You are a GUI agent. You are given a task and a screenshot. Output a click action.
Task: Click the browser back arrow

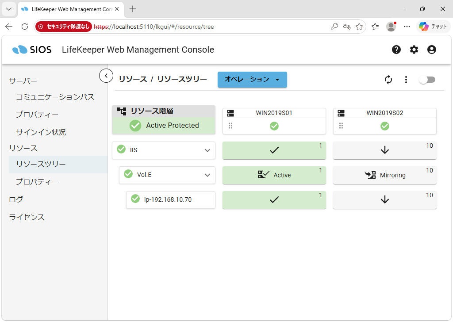[x=9, y=27]
